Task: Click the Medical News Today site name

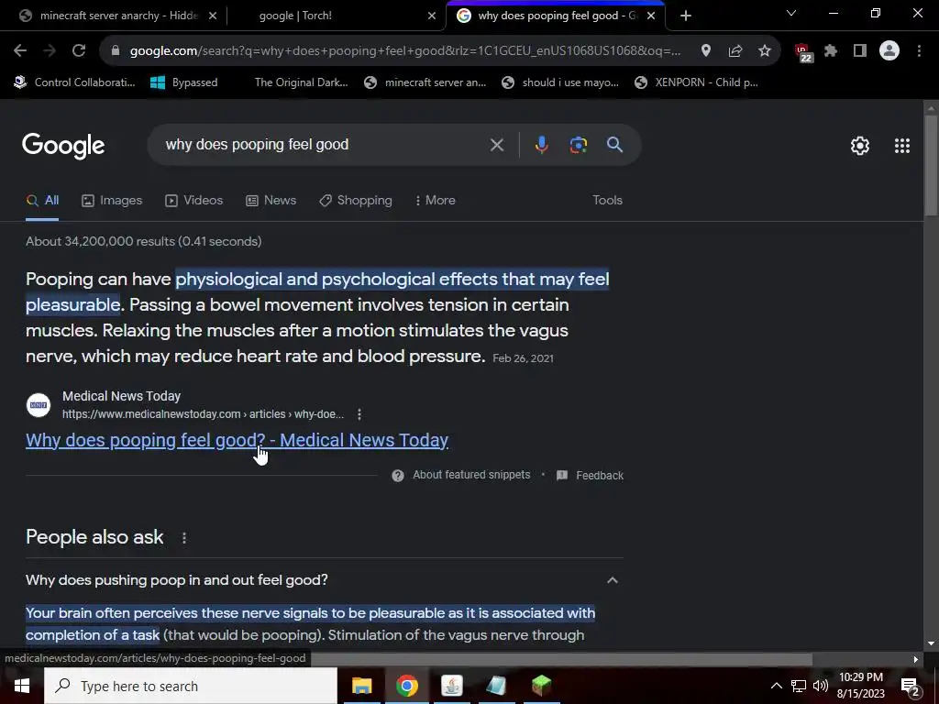Action: tap(122, 396)
